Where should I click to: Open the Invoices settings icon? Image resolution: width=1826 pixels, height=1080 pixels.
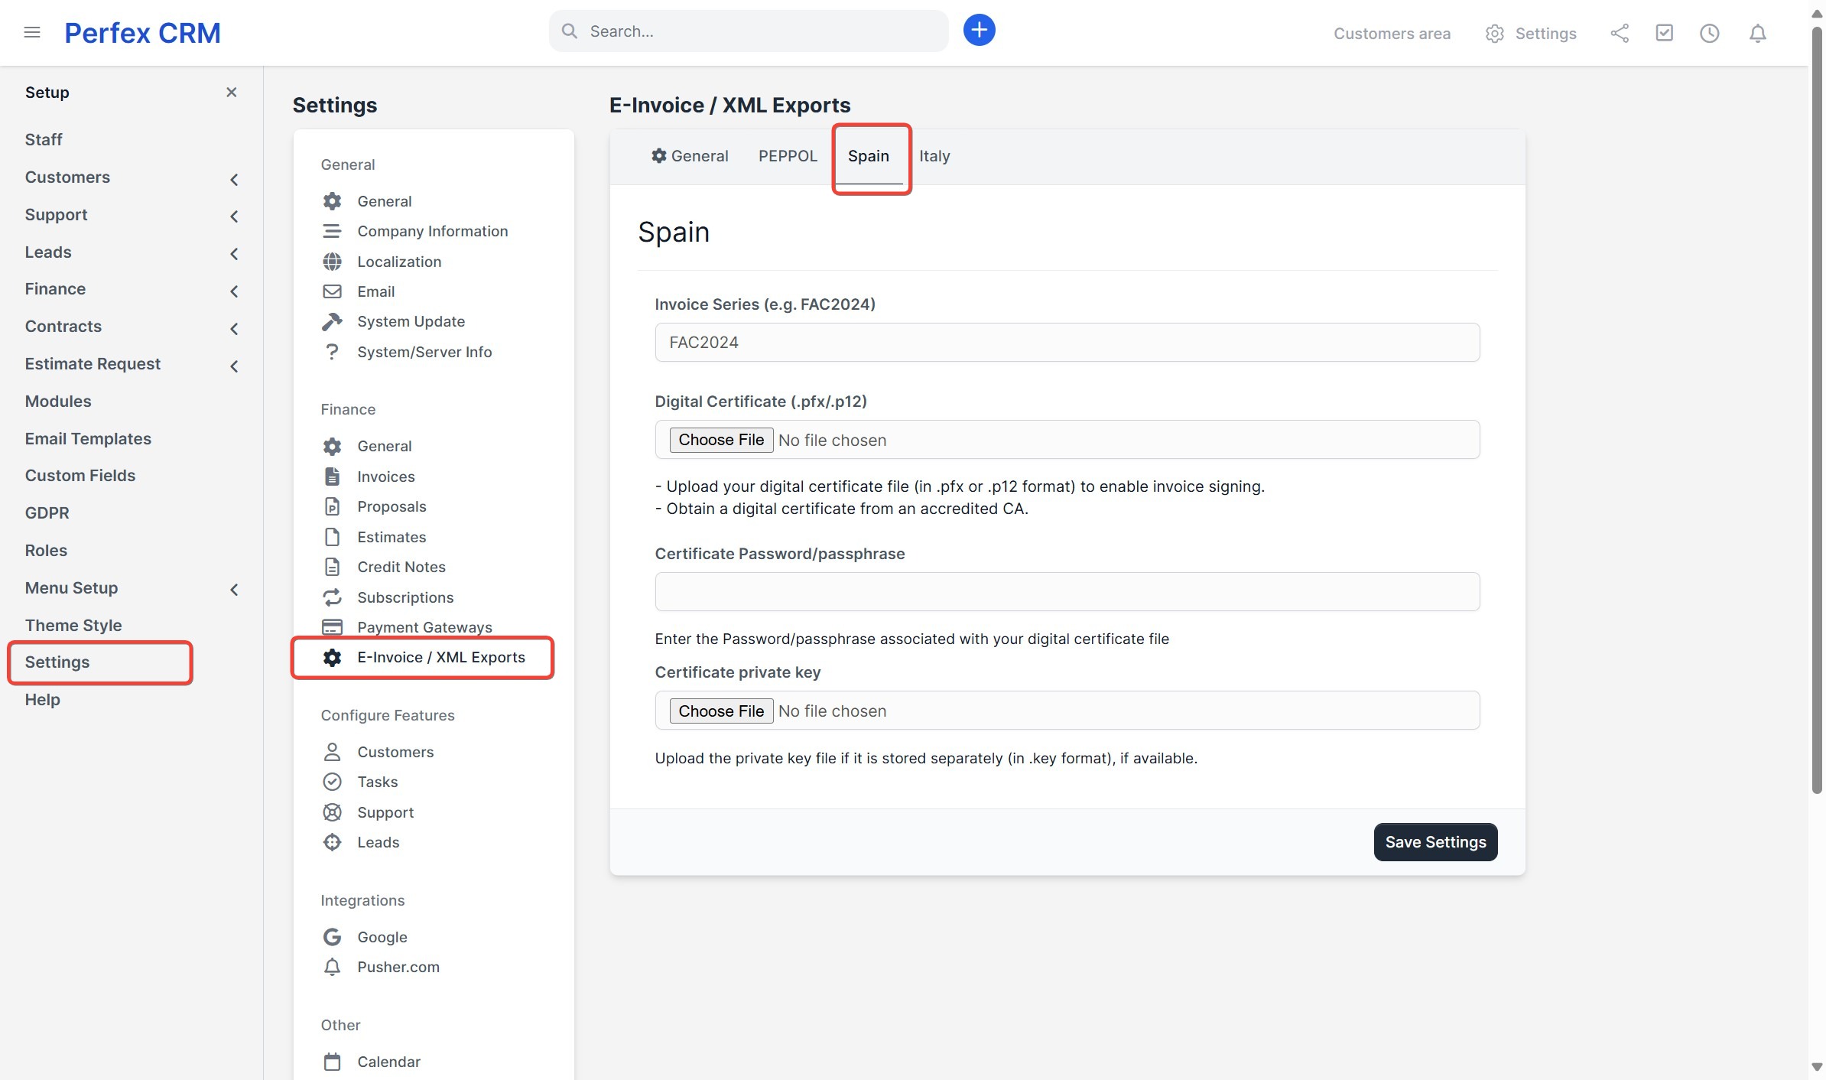[332, 476]
